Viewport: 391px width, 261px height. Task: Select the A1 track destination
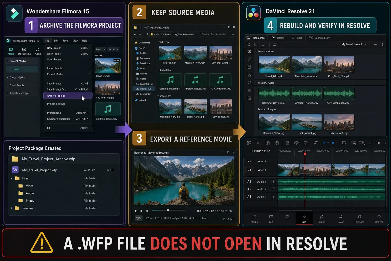(x=249, y=182)
